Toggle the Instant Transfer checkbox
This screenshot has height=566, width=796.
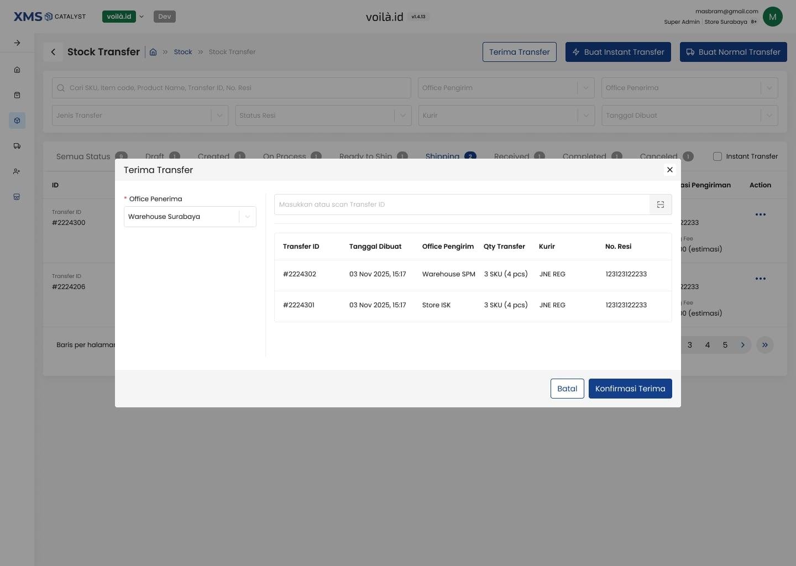click(718, 156)
